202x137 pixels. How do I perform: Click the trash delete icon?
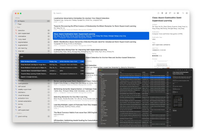[x=162, y=13]
